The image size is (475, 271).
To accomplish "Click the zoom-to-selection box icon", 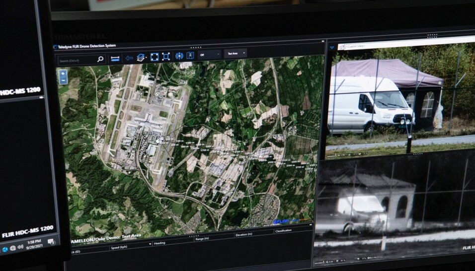I will [166, 57].
